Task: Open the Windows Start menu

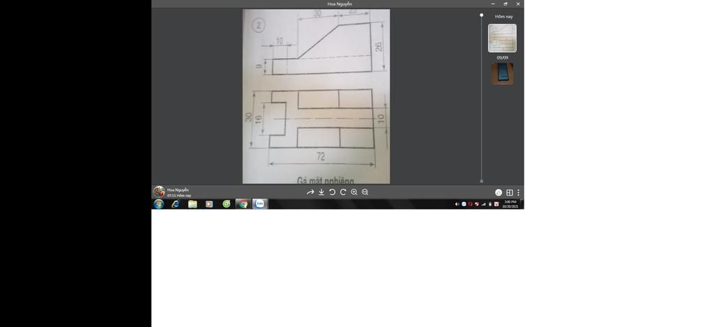Action: tap(158, 204)
